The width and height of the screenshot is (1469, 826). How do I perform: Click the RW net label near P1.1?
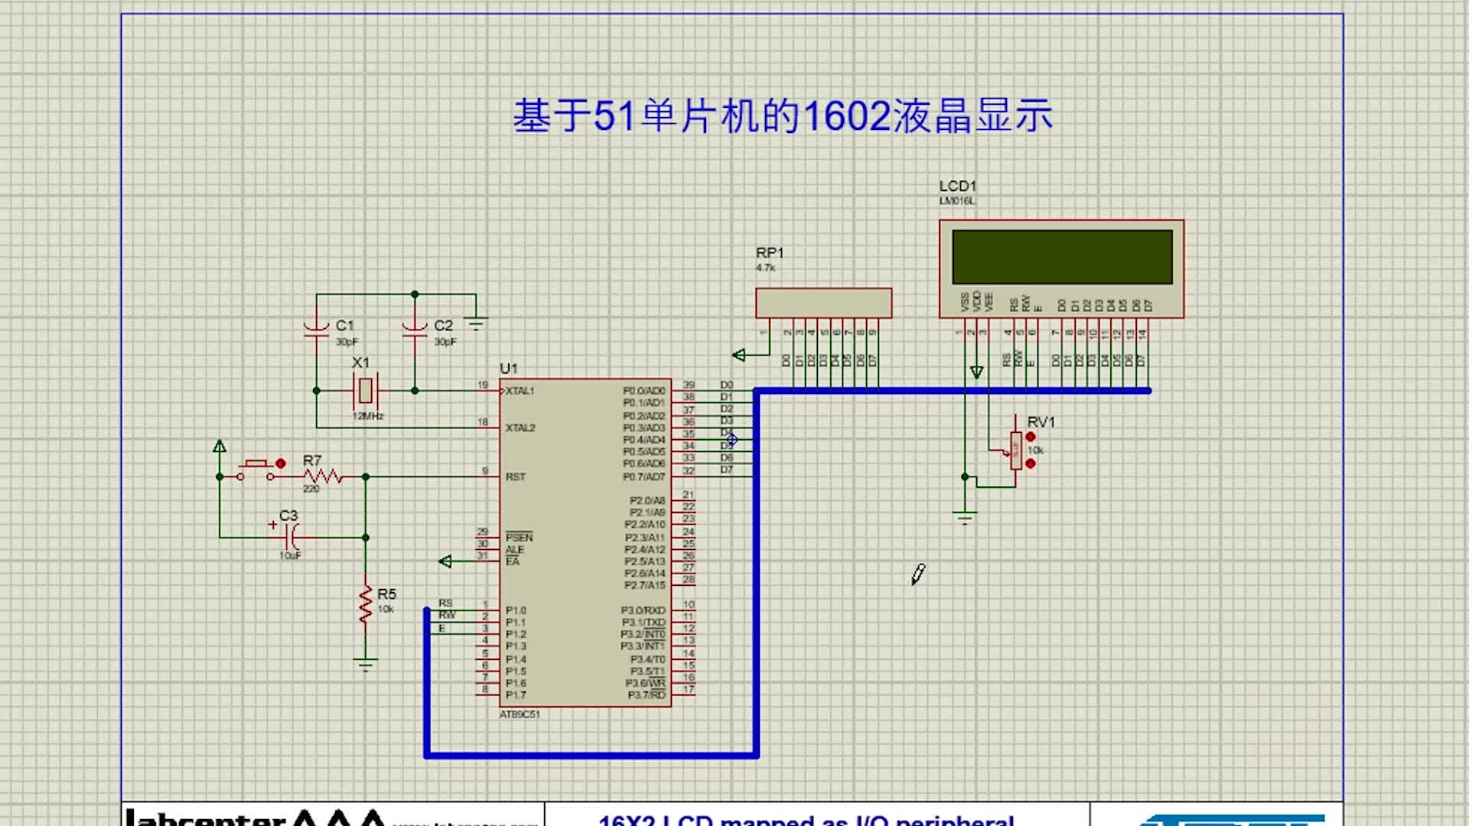point(447,616)
